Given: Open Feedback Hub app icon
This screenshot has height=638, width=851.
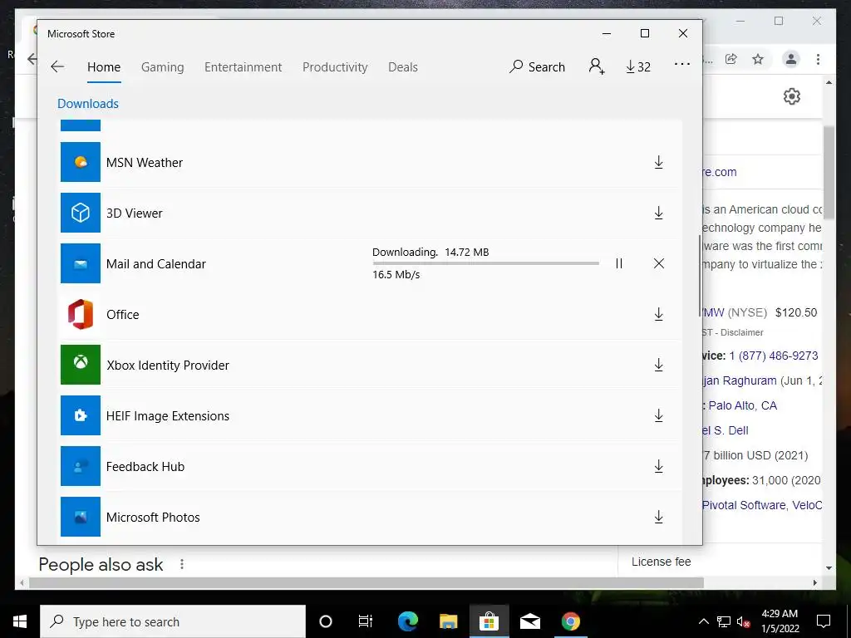Looking at the screenshot, I should coord(81,466).
